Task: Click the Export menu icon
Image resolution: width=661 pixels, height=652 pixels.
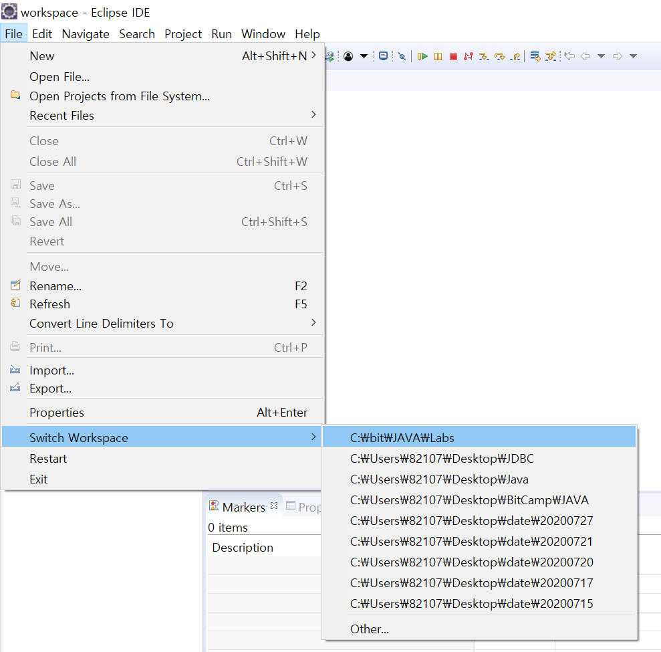Action: pos(15,387)
